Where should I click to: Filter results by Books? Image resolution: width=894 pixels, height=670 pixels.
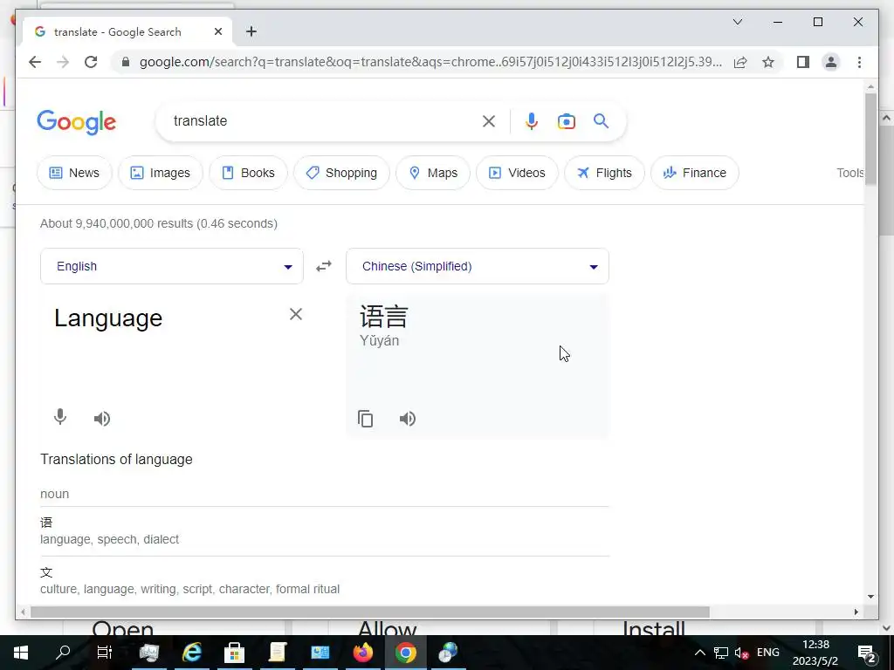click(x=248, y=173)
